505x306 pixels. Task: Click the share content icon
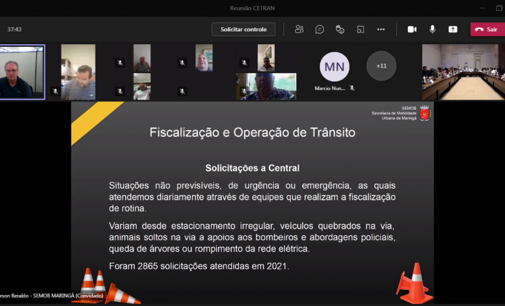453,29
